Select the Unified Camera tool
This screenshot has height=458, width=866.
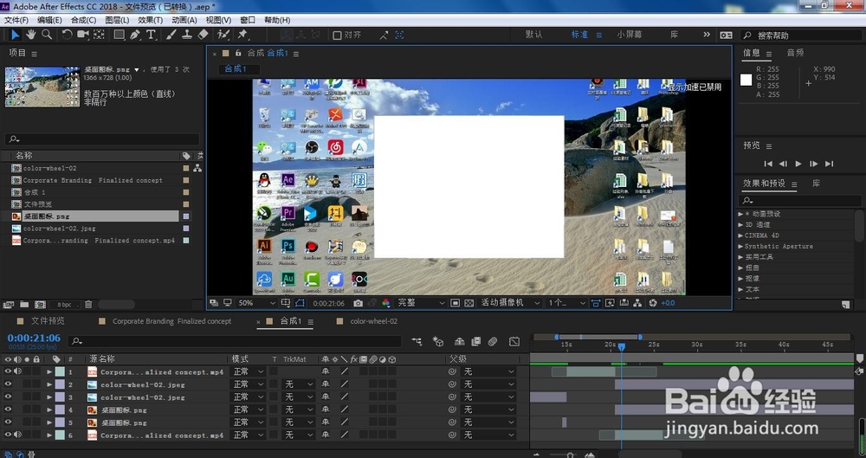pyautogui.click(x=83, y=35)
